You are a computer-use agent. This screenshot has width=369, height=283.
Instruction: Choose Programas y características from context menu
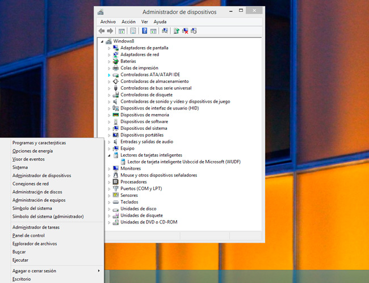[x=39, y=143]
